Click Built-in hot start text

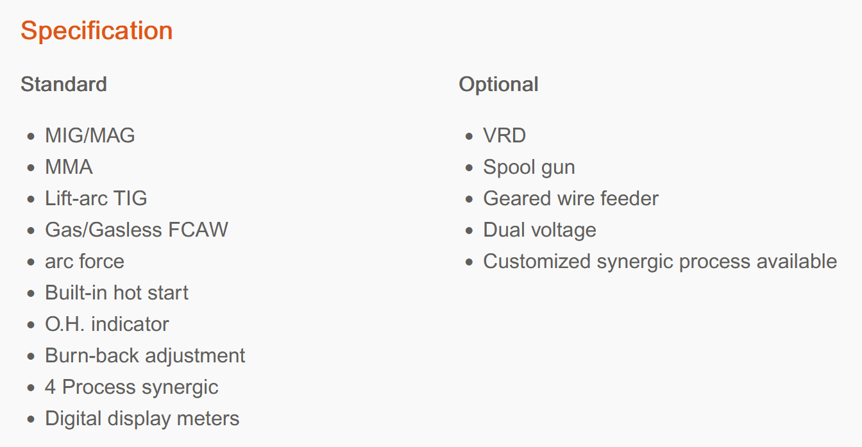117,292
